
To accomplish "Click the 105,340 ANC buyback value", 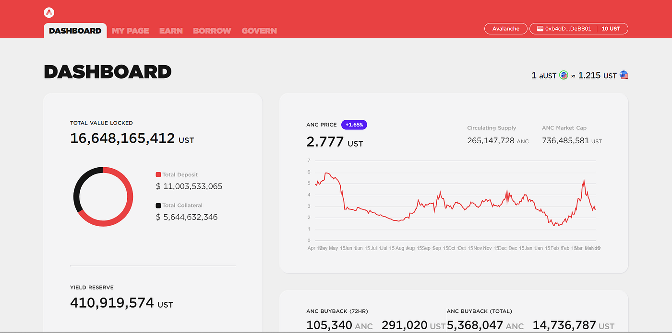I will 329,326.
